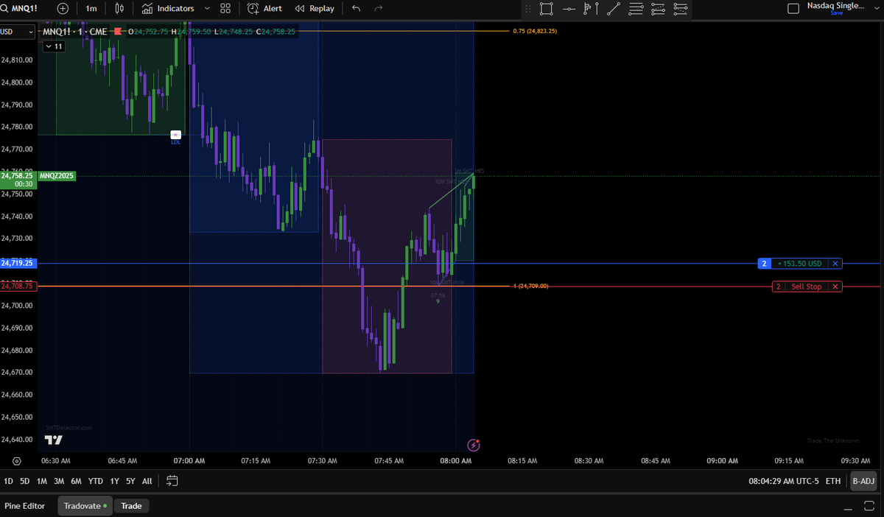Open the Indicators dialog

(x=168, y=8)
